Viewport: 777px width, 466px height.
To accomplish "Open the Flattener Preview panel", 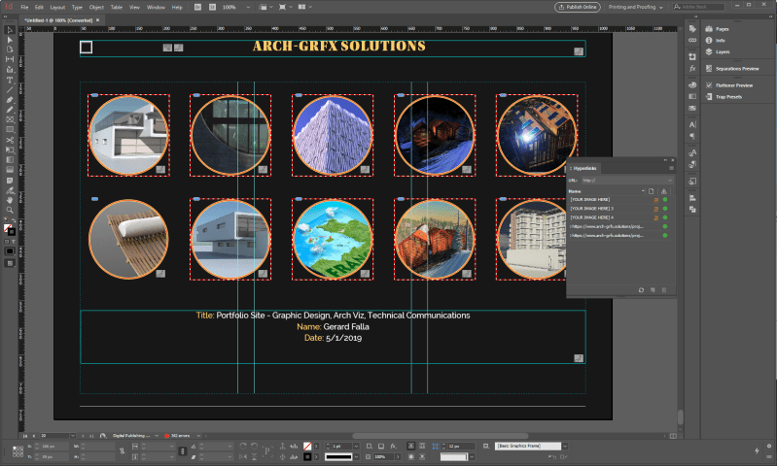I will pyautogui.click(x=729, y=85).
